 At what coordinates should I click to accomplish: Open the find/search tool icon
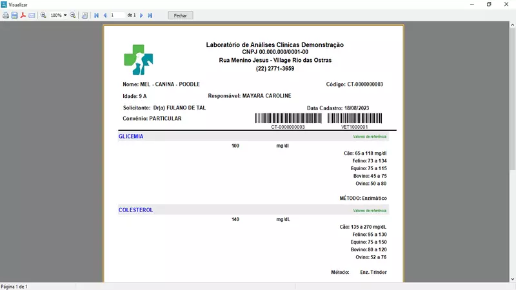click(84, 15)
